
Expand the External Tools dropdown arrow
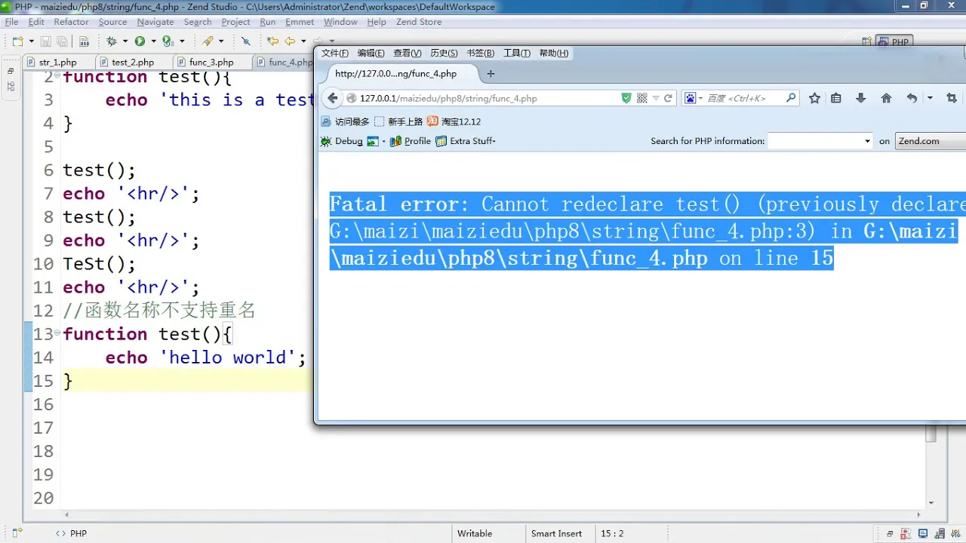[x=182, y=41]
